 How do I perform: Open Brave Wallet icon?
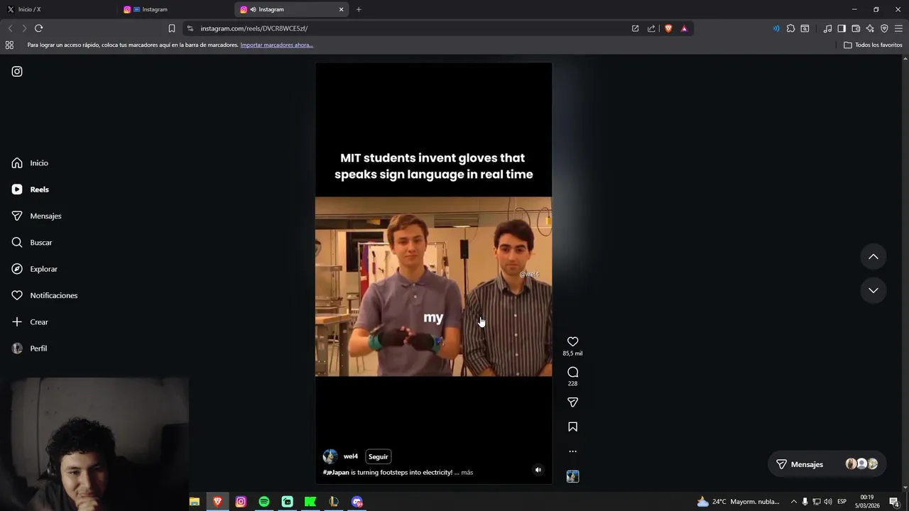coord(856,28)
